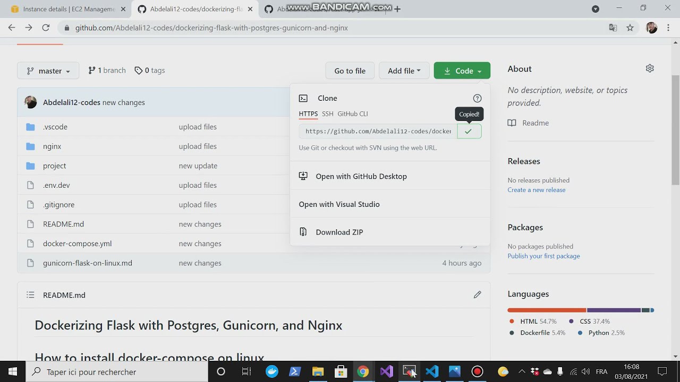Select Open with Visual Studio
Viewport: 680px width, 382px height.
[390, 204]
